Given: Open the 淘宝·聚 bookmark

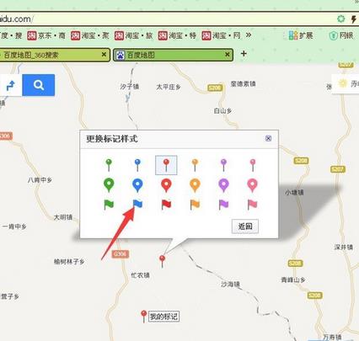Looking at the screenshot, I should [x=90, y=35].
